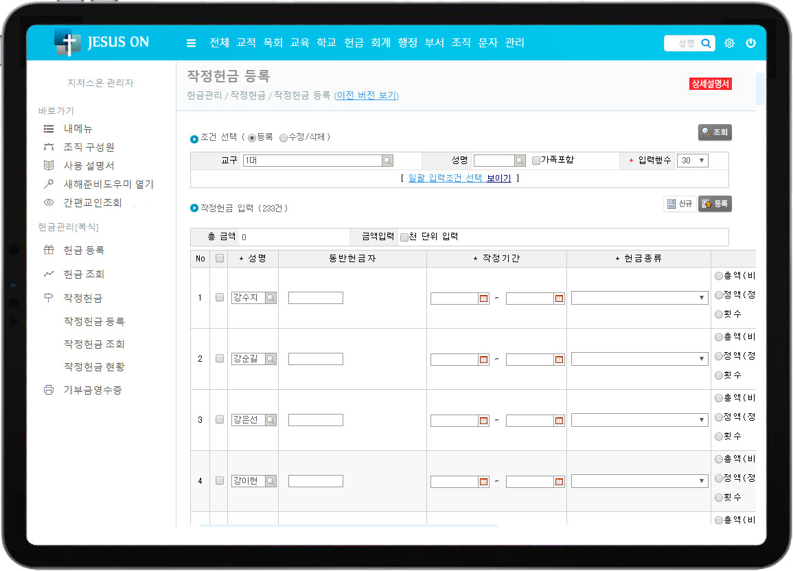Enable the 가족포함 checkbox
Screen dimensions: 793x571
536,161
